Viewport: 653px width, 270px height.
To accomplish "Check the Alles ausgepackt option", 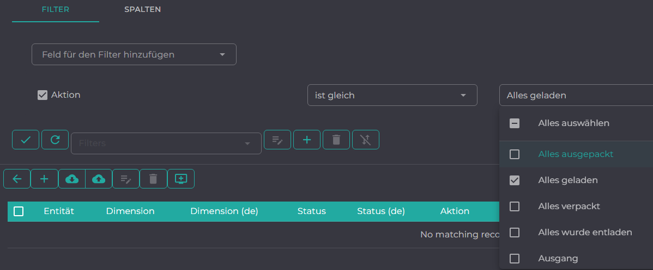I will pyautogui.click(x=515, y=154).
